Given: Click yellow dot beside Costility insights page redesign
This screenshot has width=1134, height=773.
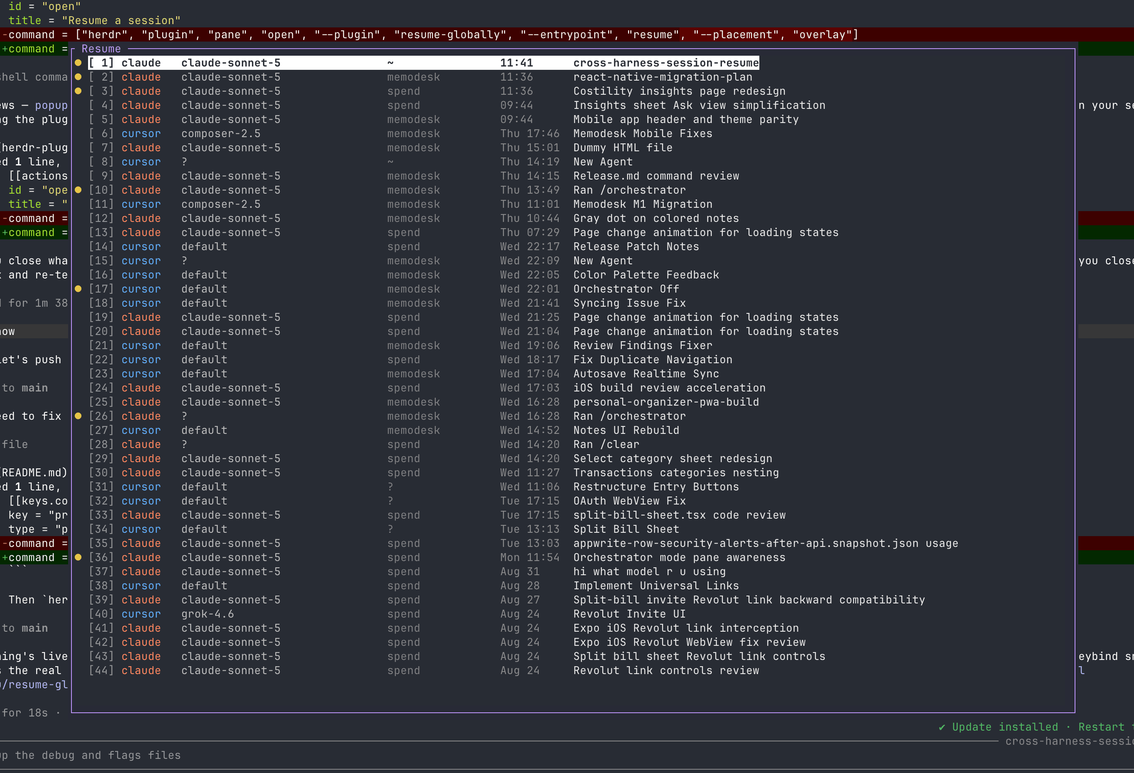Looking at the screenshot, I should tap(78, 91).
